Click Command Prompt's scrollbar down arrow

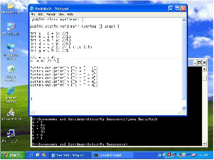point(204,144)
